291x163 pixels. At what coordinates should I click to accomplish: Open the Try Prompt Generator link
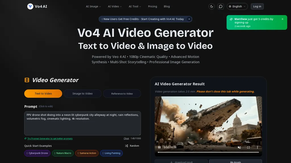pyautogui.click(x=50, y=138)
